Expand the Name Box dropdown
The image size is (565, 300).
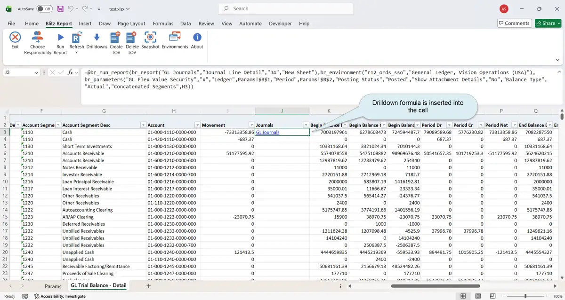point(37,73)
